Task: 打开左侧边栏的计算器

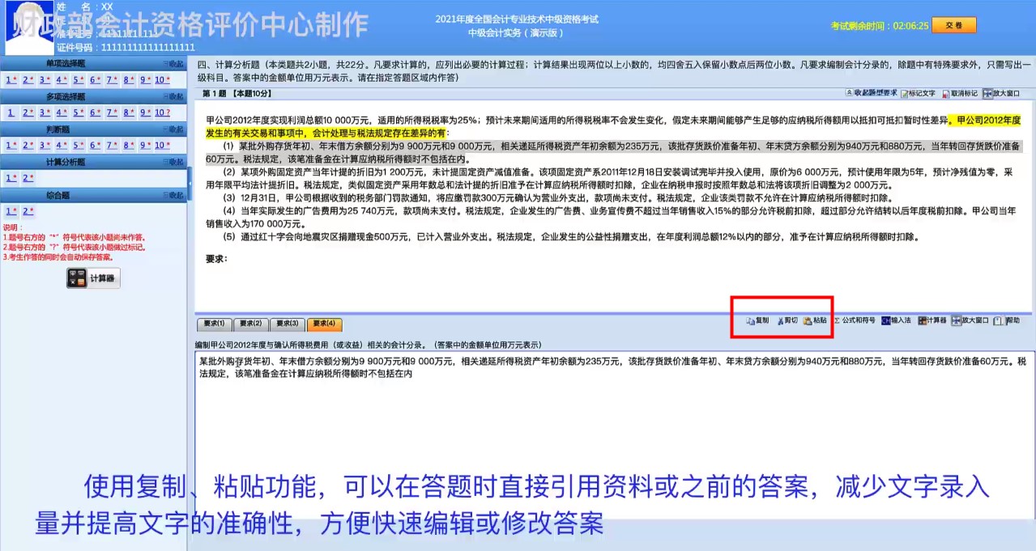Action: [x=92, y=278]
